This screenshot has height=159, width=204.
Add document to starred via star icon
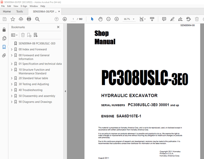click(x=13, y=19)
